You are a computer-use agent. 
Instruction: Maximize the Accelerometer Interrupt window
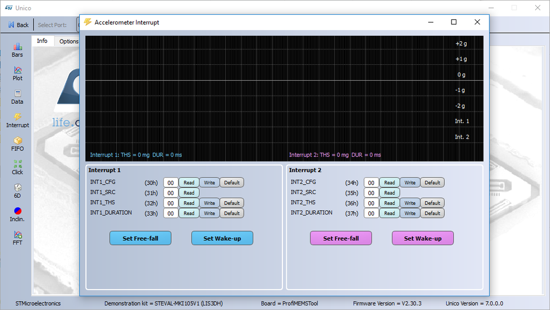(x=454, y=22)
